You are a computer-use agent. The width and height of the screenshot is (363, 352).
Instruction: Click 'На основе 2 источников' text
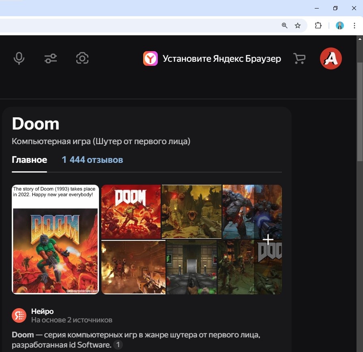click(x=72, y=320)
